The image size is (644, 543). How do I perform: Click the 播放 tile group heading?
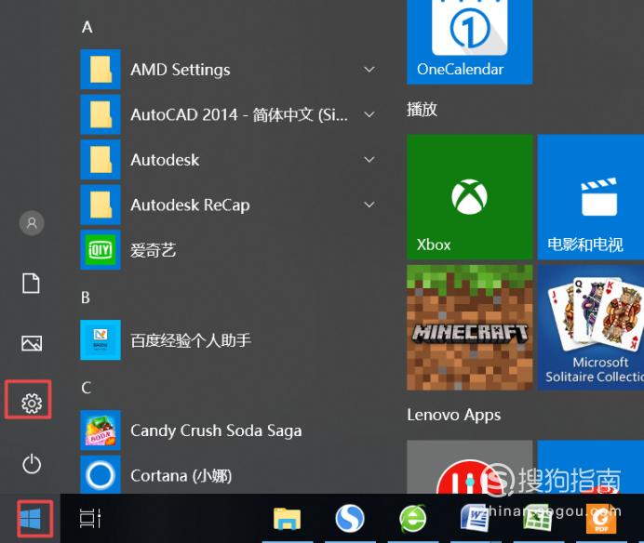point(422,110)
